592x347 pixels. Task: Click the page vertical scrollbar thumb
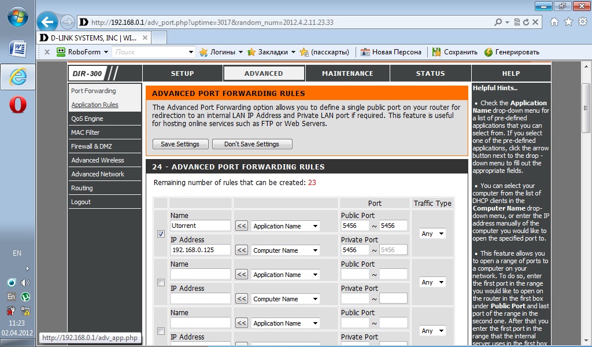coord(585,108)
